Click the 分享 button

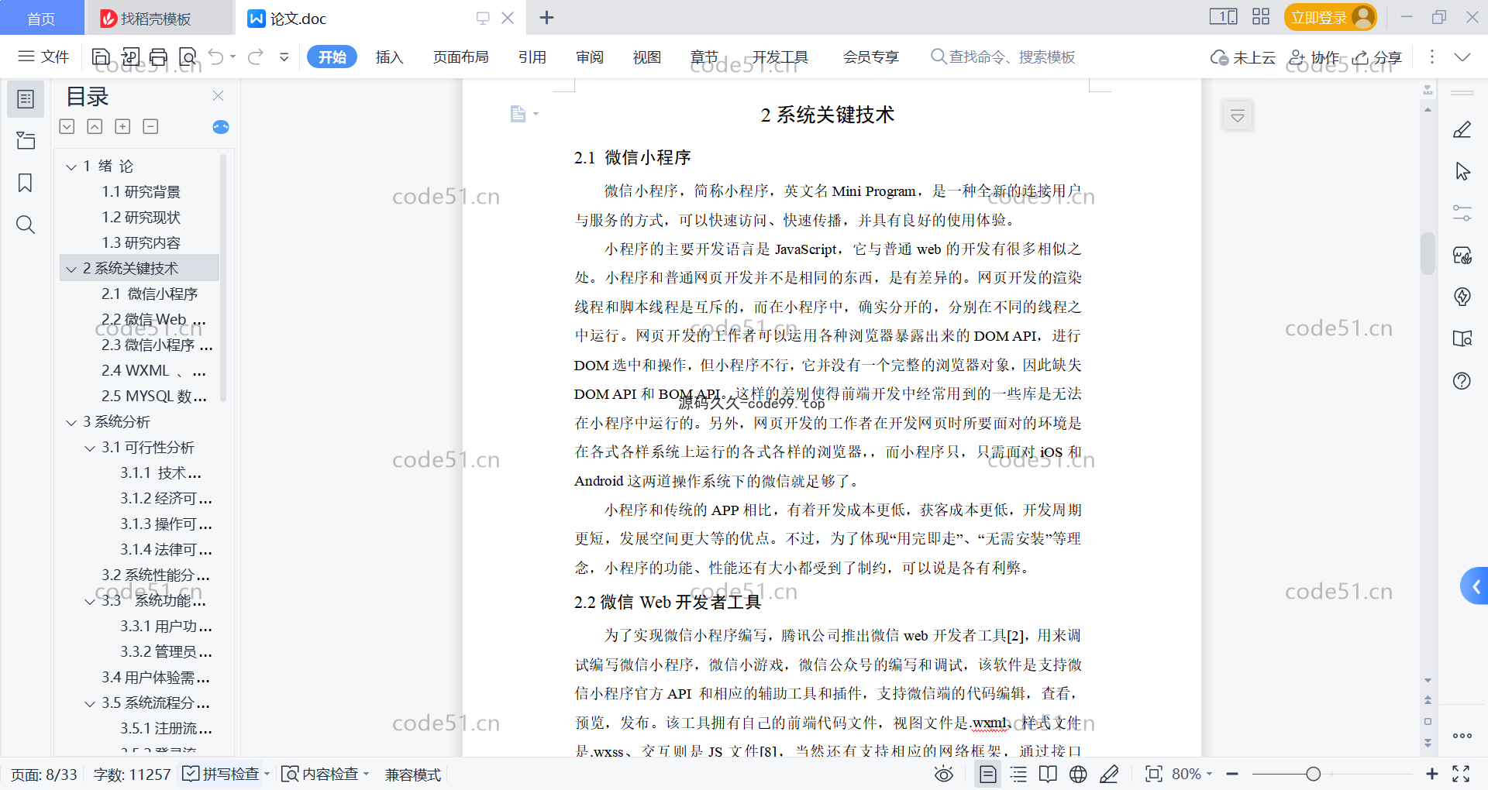tap(1377, 57)
